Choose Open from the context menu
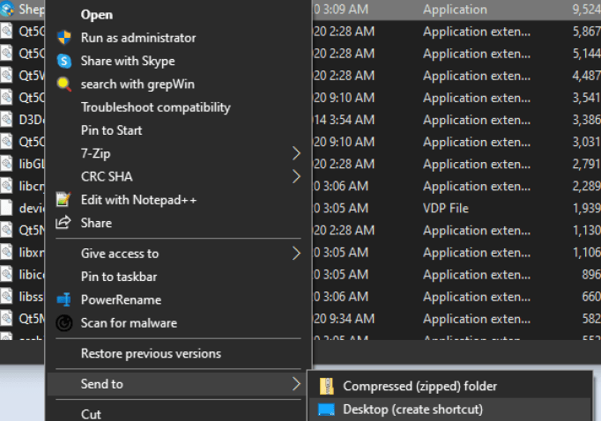The image size is (601, 421). click(x=96, y=15)
